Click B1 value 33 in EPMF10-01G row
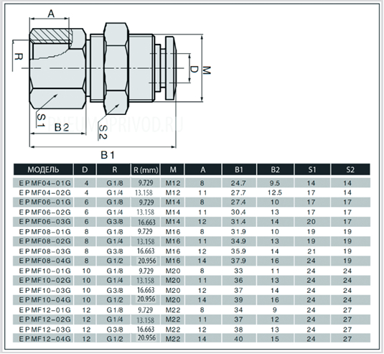384x354 pixels. point(238,271)
